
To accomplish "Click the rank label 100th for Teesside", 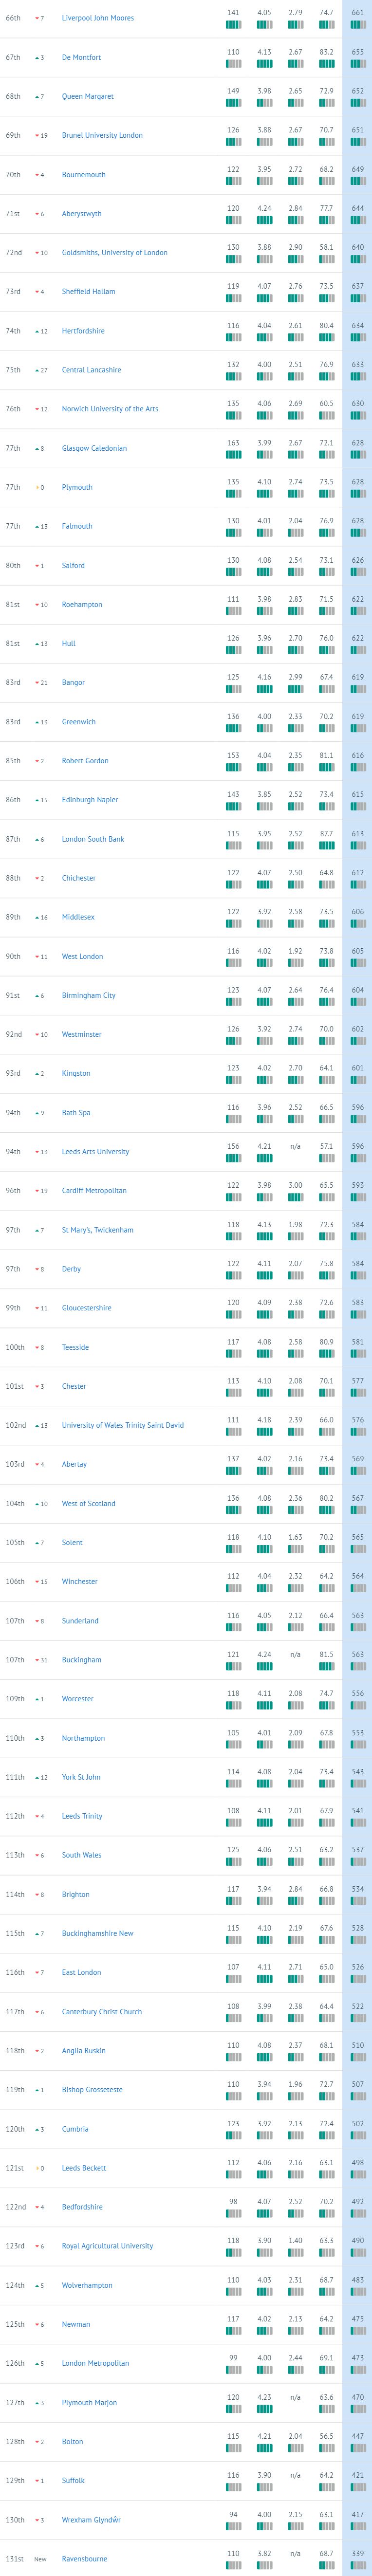I will 15,1347.
